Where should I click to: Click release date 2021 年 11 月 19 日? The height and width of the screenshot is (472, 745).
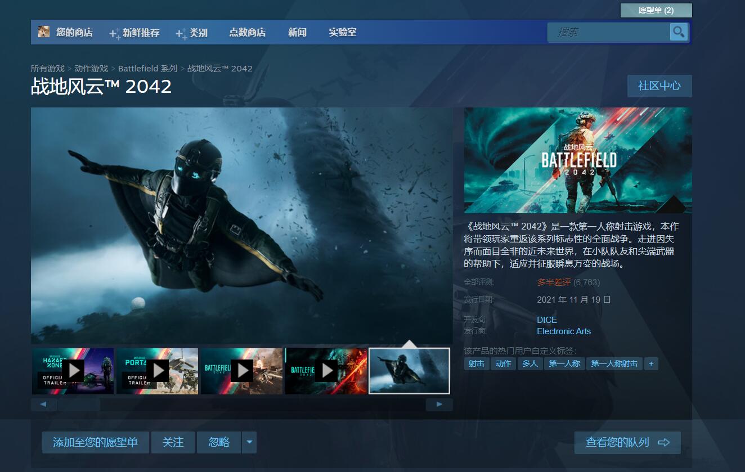click(574, 300)
